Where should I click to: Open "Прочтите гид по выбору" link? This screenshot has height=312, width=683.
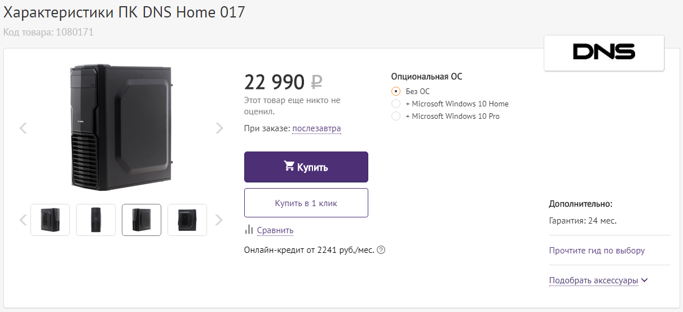pos(597,251)
